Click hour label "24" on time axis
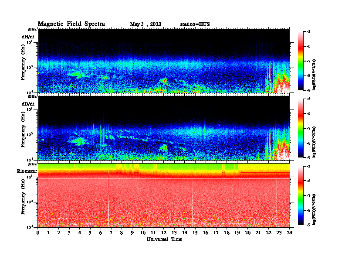Viewport: 345px width, 267px height. [290, 233]
